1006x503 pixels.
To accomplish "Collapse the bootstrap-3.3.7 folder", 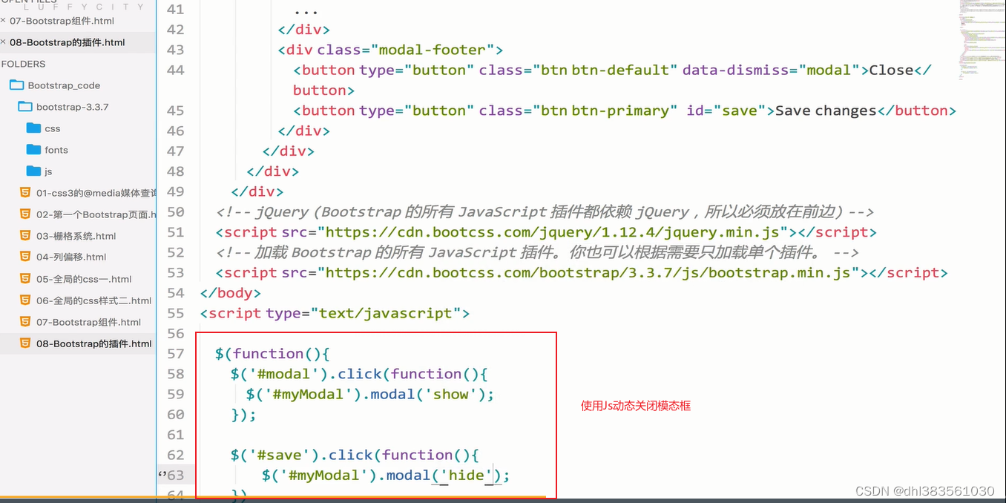I will click(x=25, y=107).
